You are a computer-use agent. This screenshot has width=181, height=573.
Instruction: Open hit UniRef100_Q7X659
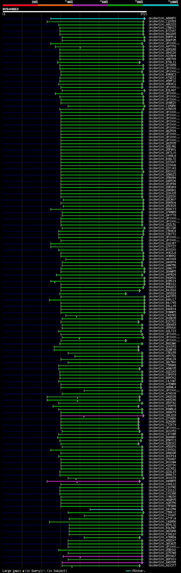click(162, 65)
